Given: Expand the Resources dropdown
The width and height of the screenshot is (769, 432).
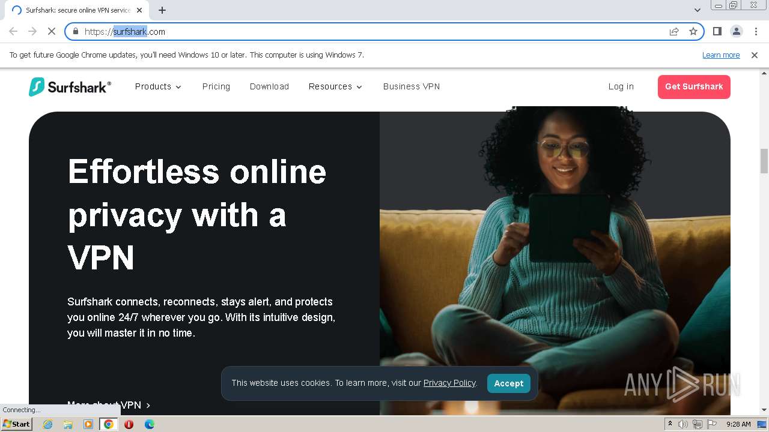Looking at the screenshot, I should pyautogui.click(x=335, y=86).
